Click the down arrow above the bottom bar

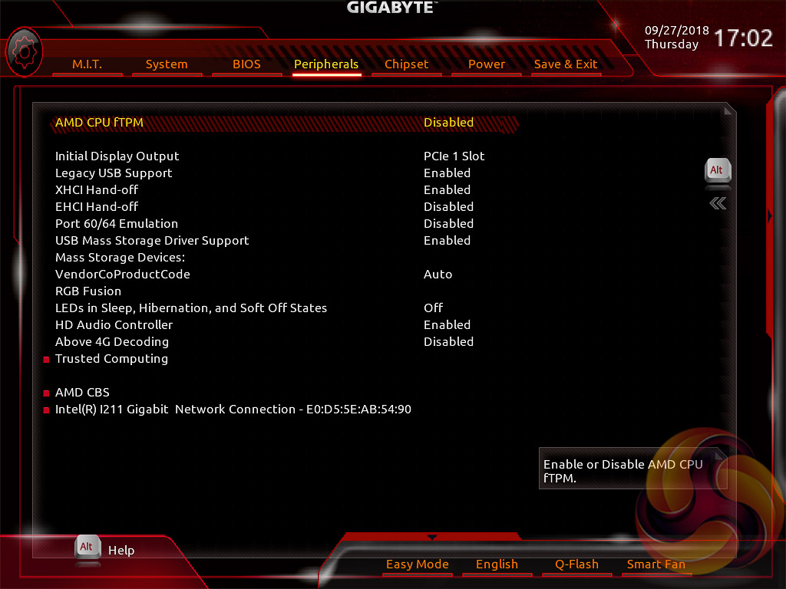pyautogui.click(x=431, y=538)
